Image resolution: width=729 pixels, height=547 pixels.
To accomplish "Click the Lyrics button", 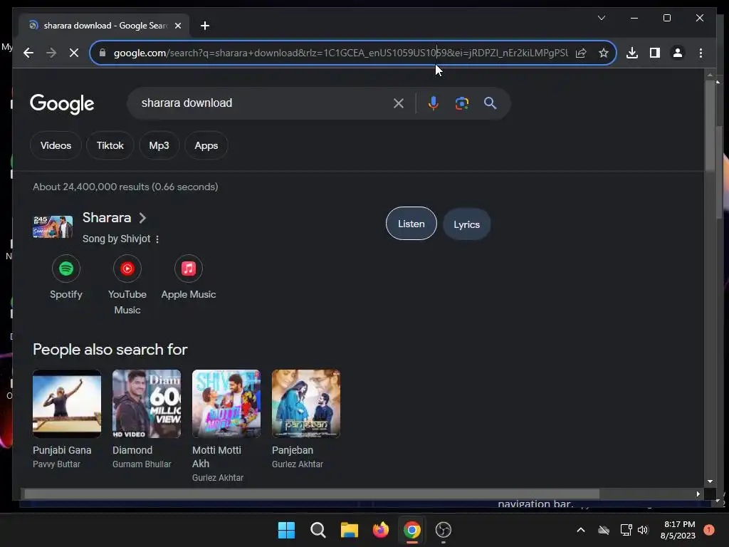I will 467,224.
